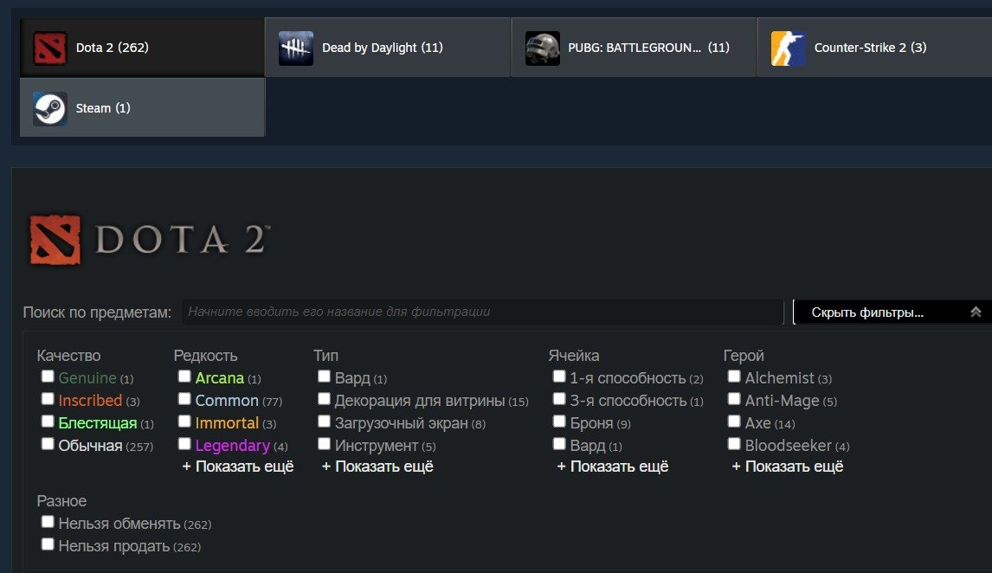The width and height of the screenshot is (992, 573).
Task: Expand Герой list with Показать ещё
Action: [788, 467]
